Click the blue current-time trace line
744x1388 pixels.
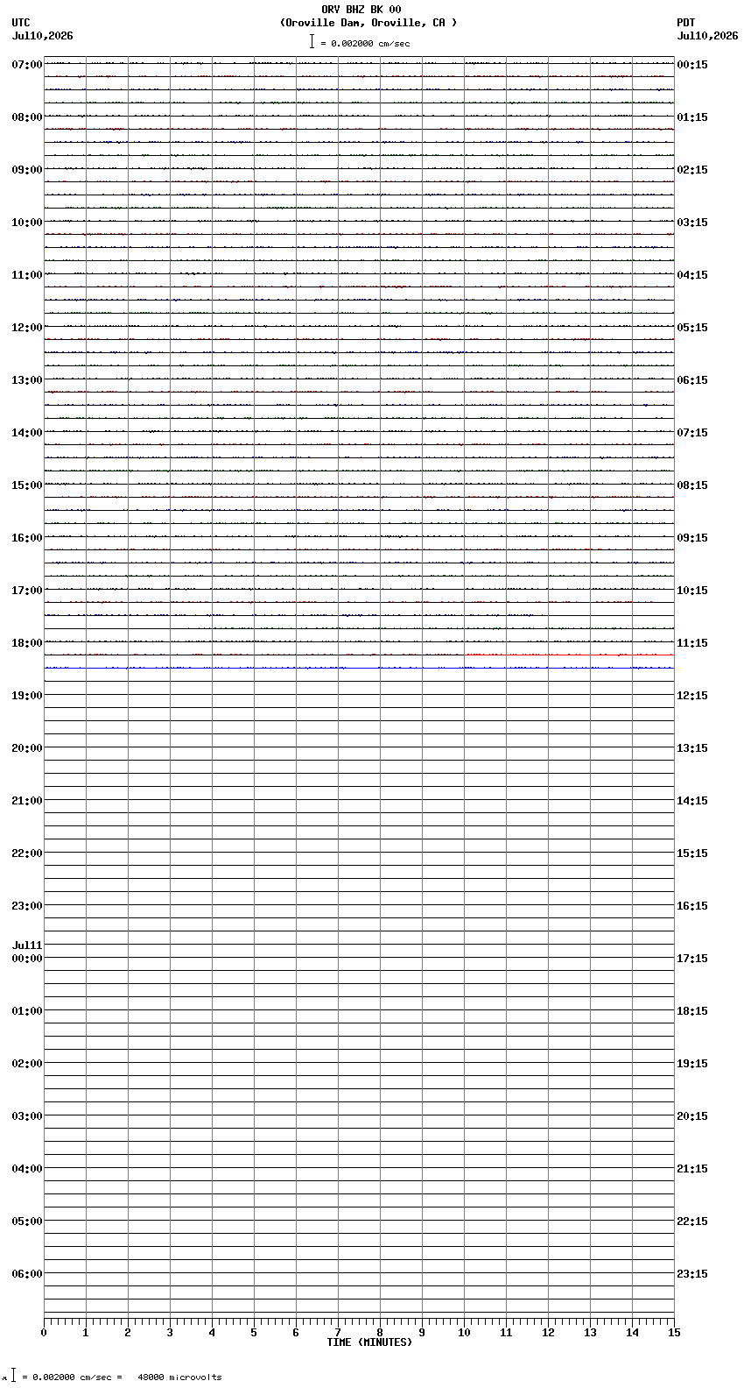(x=359, y=668)
